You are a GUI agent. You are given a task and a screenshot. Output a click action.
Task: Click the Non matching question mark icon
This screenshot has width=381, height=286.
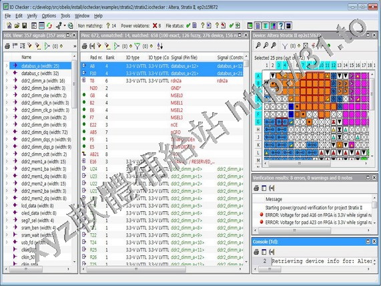click(x=108, y=25)
